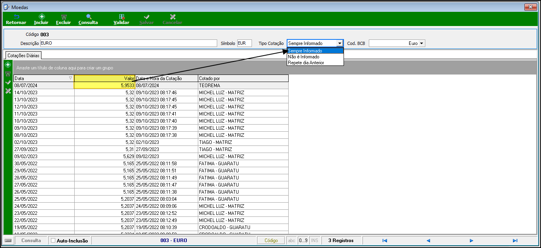Open Consulta search from the toolbar
This screenshot has height=248, width=541.
(x=88, y=20)
